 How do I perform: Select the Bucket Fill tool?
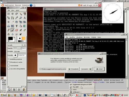[x=21, y=26]
